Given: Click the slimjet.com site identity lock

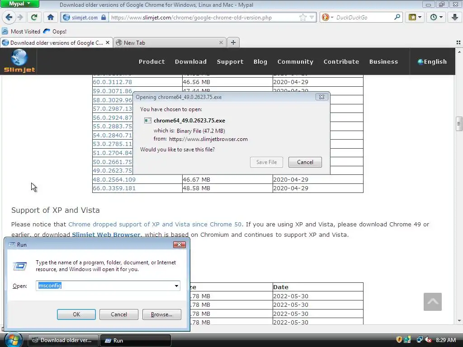Looking at the screenshot, I should tap(85, 18).
